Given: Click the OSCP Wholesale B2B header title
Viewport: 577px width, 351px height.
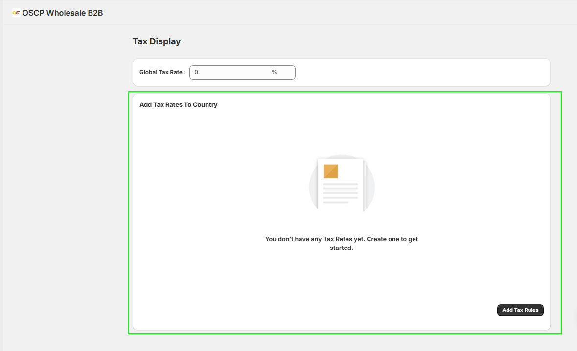Looking at the screenshot, I should coord(63,13).
